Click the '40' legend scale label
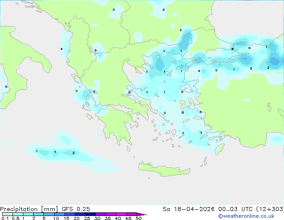This screenshot has width=284, height=220. tap(118, 218)
